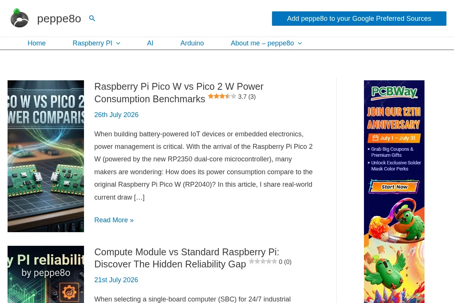The height and width of the screenshot is (303, 454).
Task: Rate the Compute Module article with stars
Action: point(263,261)
